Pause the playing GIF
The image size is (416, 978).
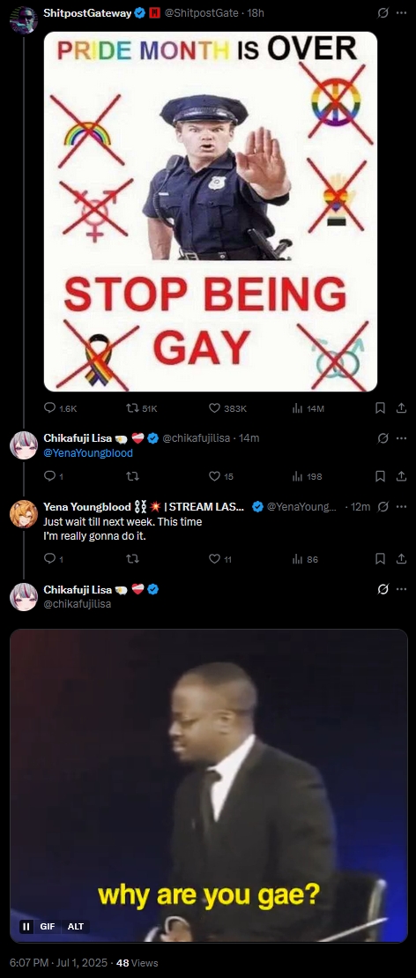coord(26,926)
